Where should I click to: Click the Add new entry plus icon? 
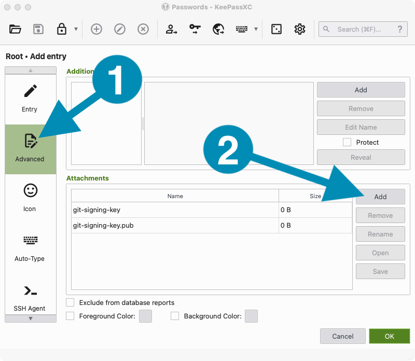tap(96, 29)
